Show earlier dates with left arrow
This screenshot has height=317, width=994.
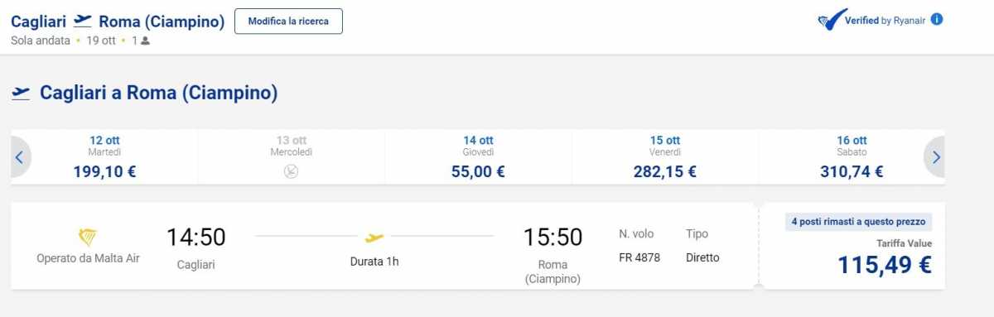coord(20,156)
